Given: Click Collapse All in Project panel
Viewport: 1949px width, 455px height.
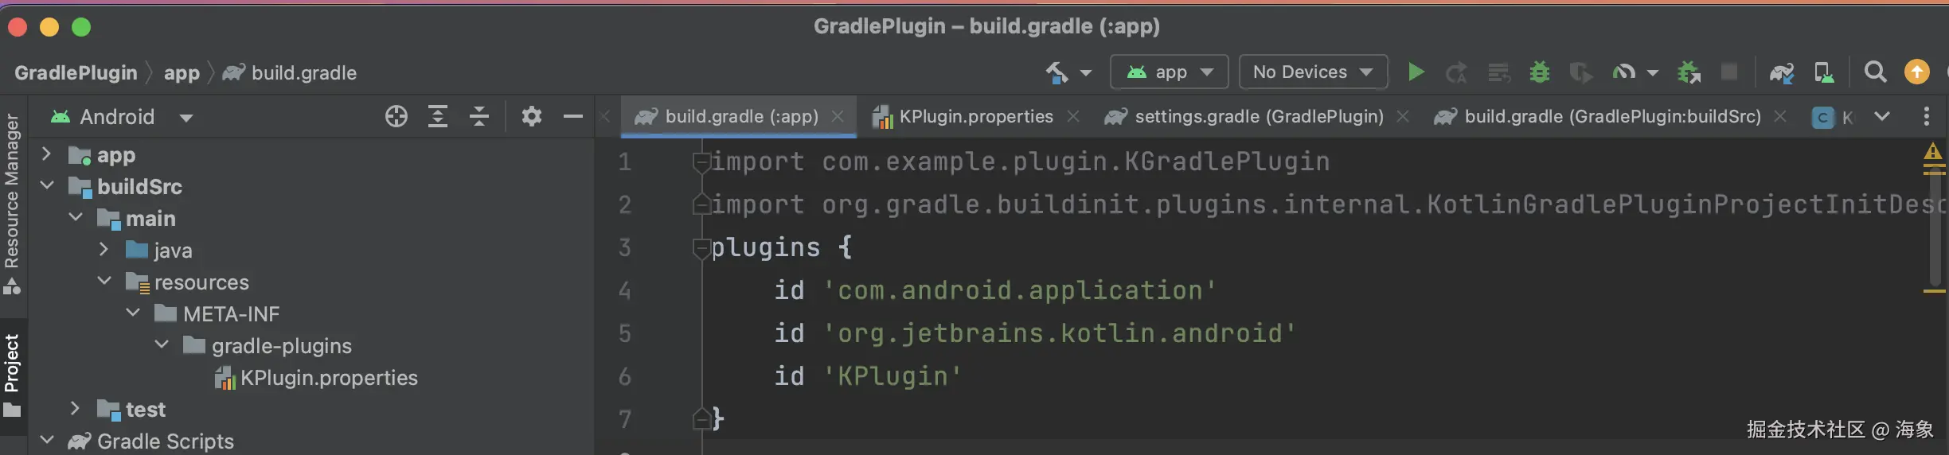Looking at the screenshot, I should pyautogui.click(x=479, y=117).
